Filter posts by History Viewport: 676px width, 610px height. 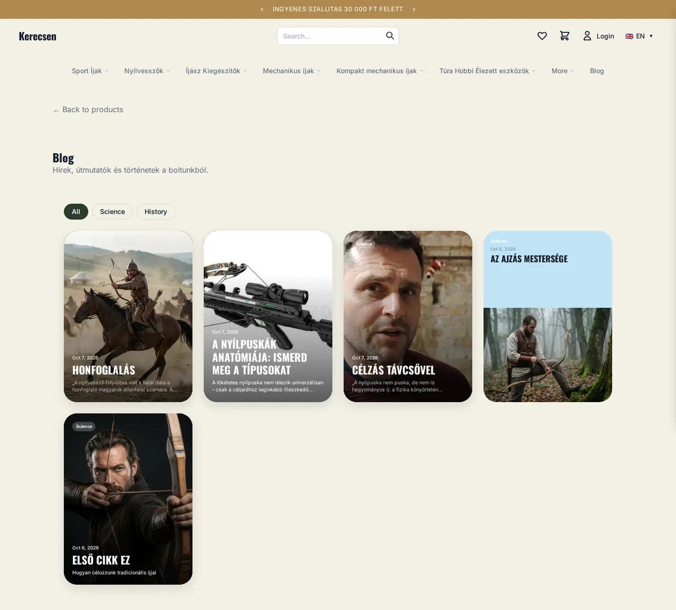[156, 212]
